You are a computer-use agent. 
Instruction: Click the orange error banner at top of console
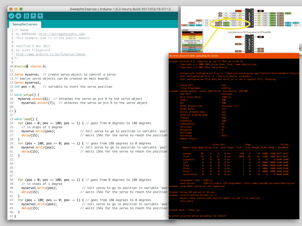[x=234, y=56]
